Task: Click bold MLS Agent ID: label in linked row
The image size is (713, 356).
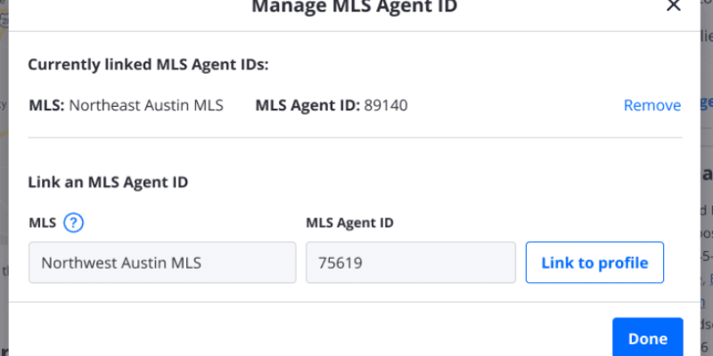Action: coord(307,105)
